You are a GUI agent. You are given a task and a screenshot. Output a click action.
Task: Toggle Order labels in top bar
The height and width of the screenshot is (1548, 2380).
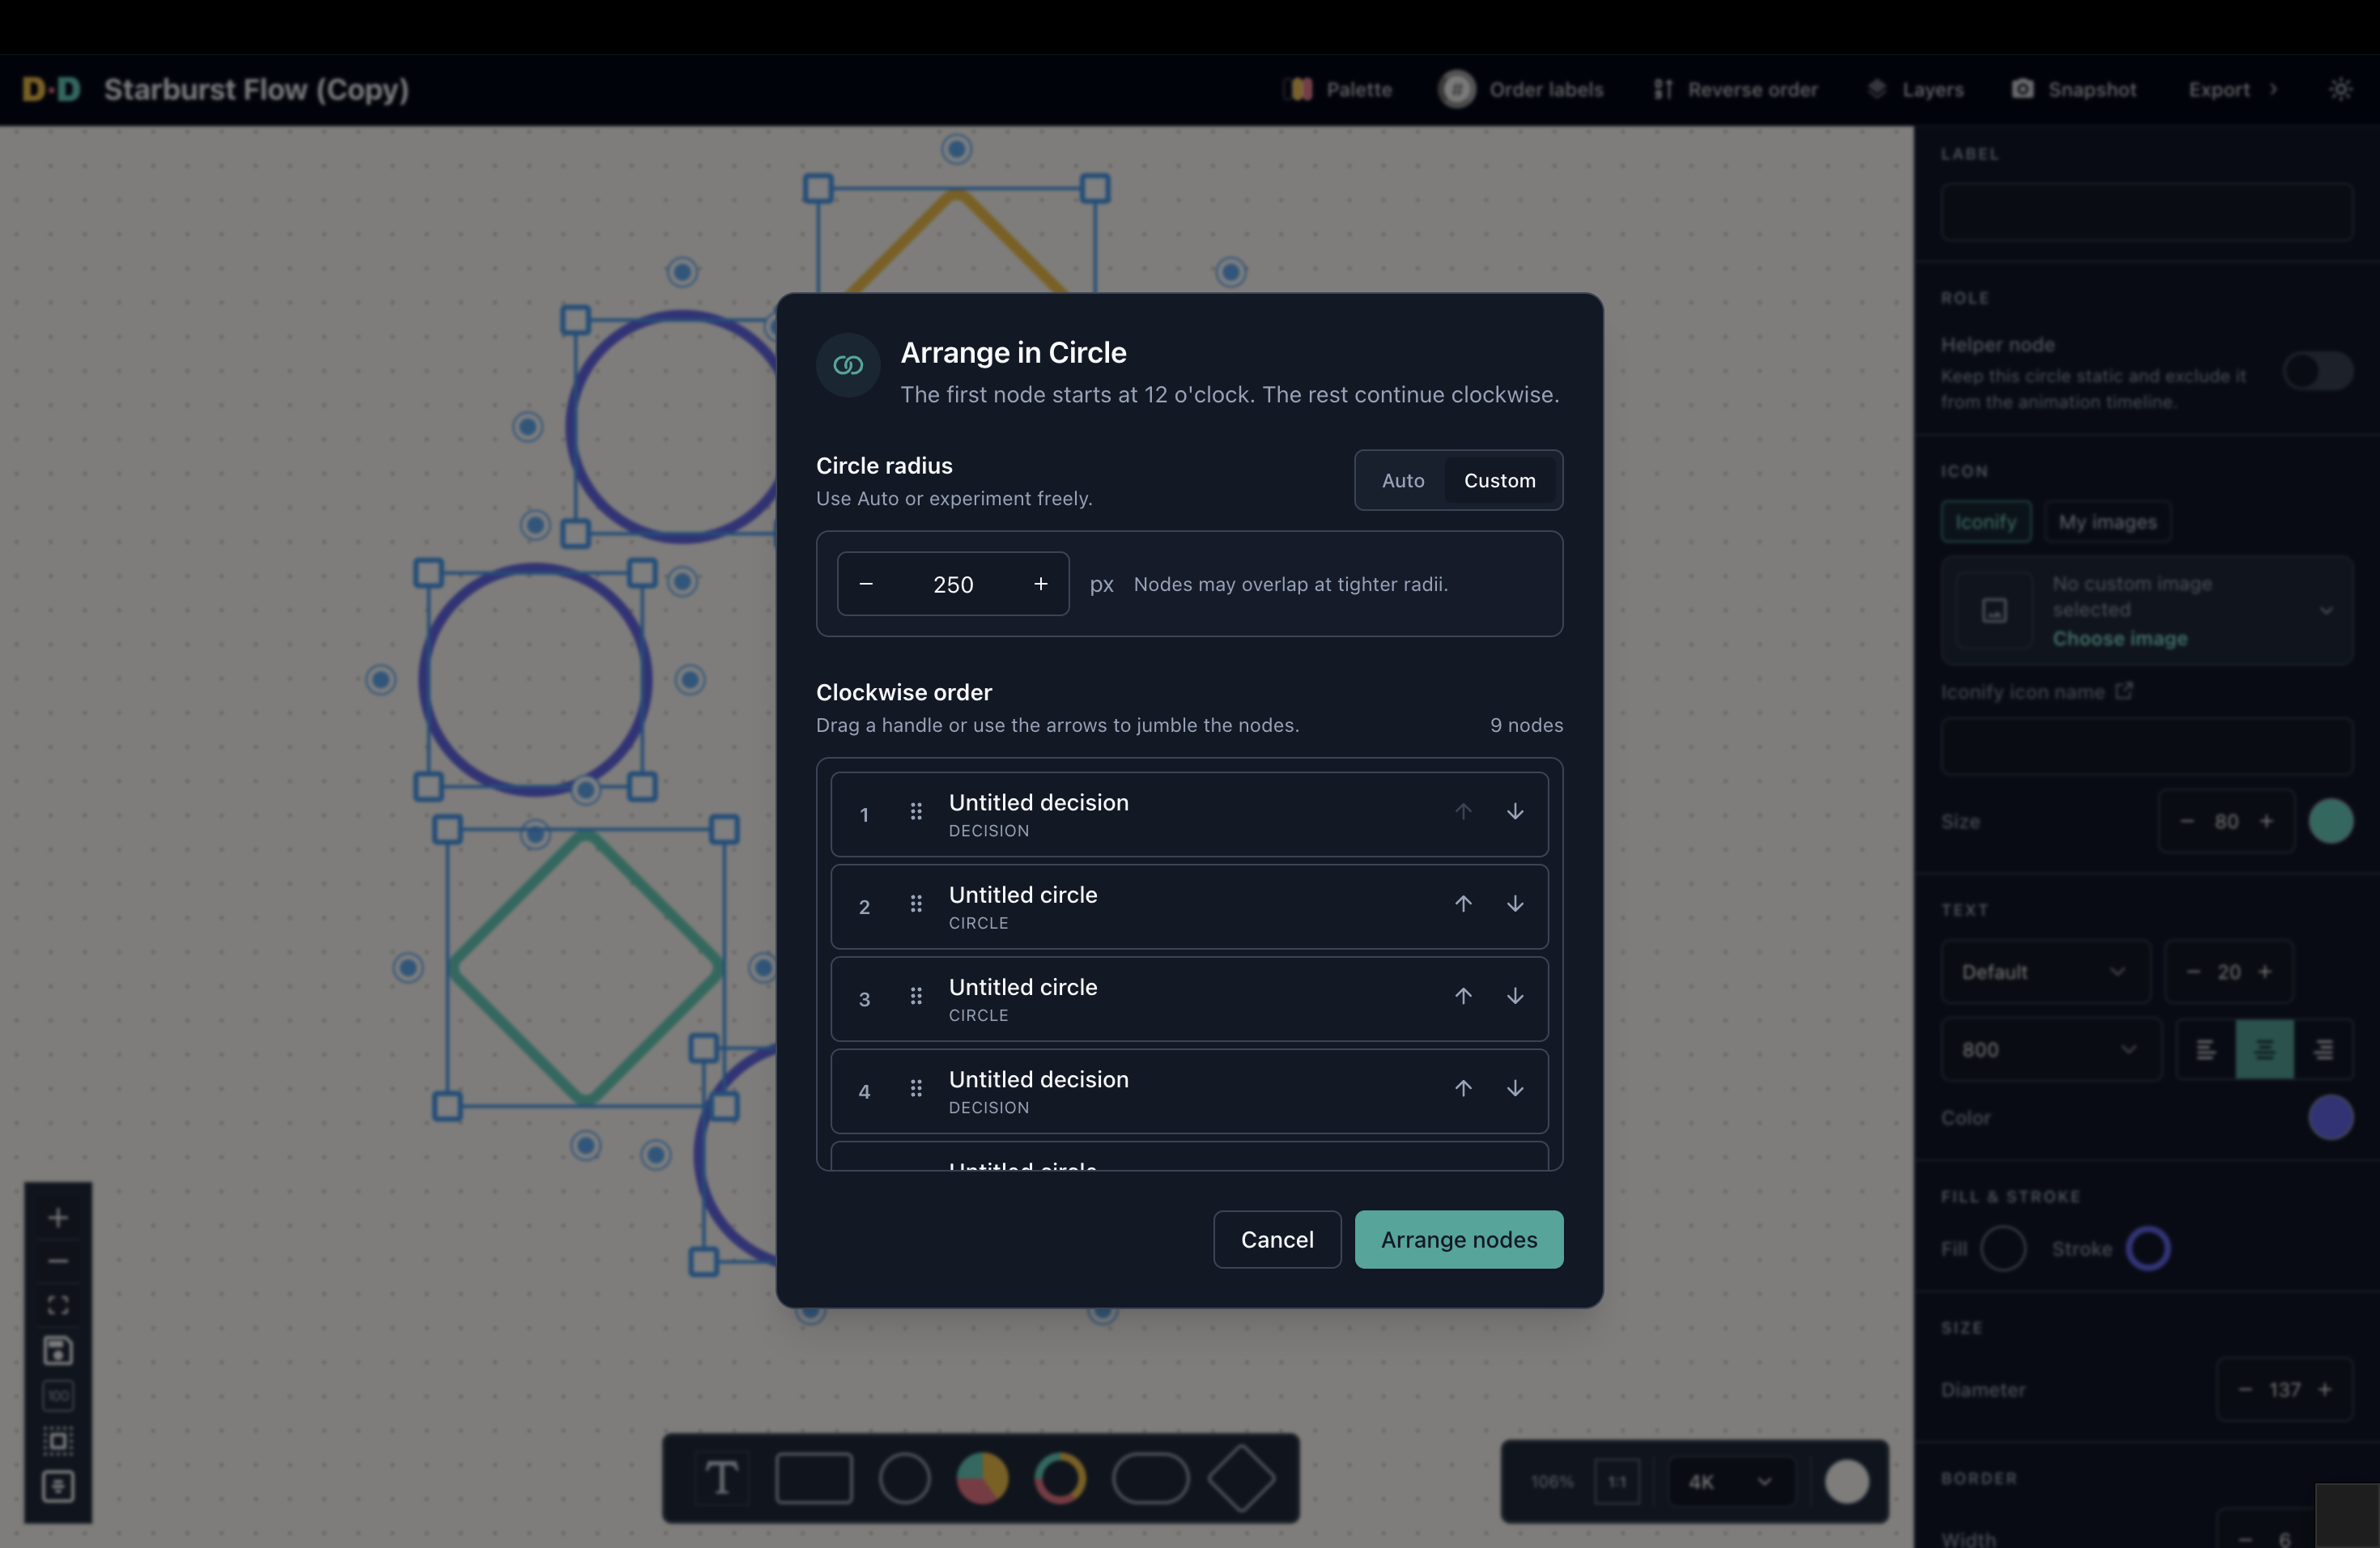tap(1522, 90)
